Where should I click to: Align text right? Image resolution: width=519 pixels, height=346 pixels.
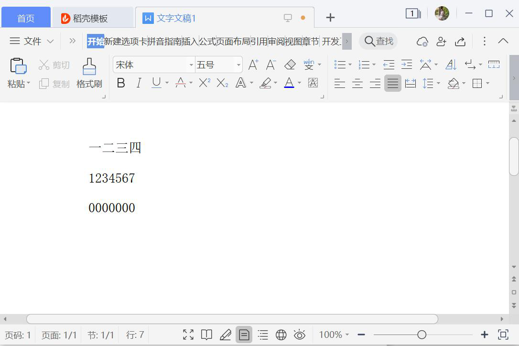(x=375, y=83)
